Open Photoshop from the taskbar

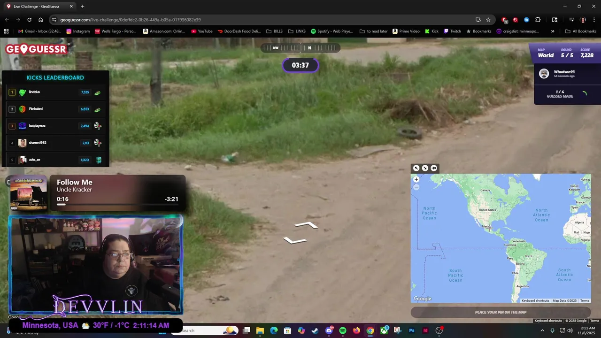tap(412, 330)
